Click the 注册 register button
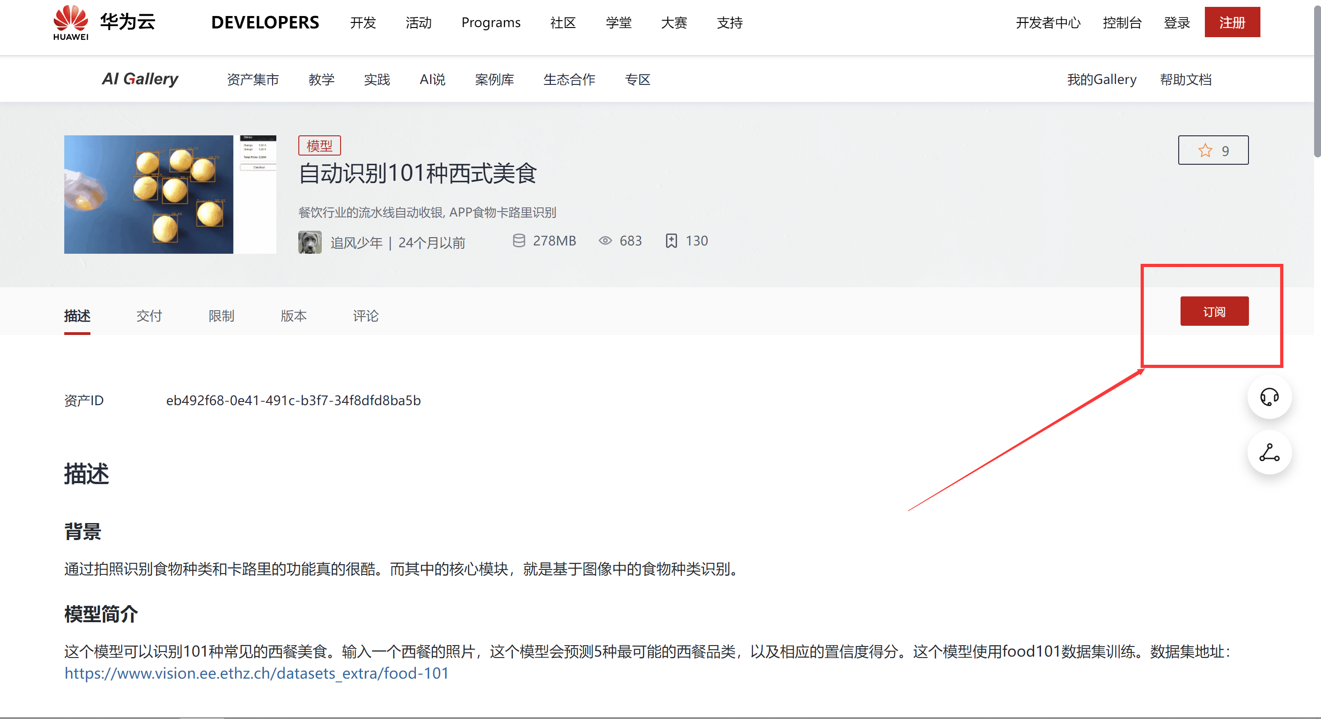 [x=1232, y=22]
